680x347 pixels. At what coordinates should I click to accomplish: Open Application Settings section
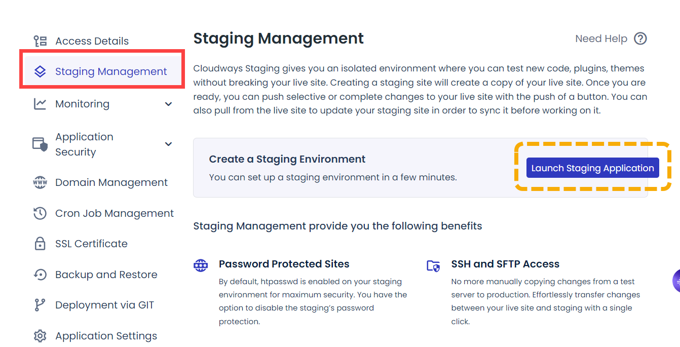(x=106, y=336)
